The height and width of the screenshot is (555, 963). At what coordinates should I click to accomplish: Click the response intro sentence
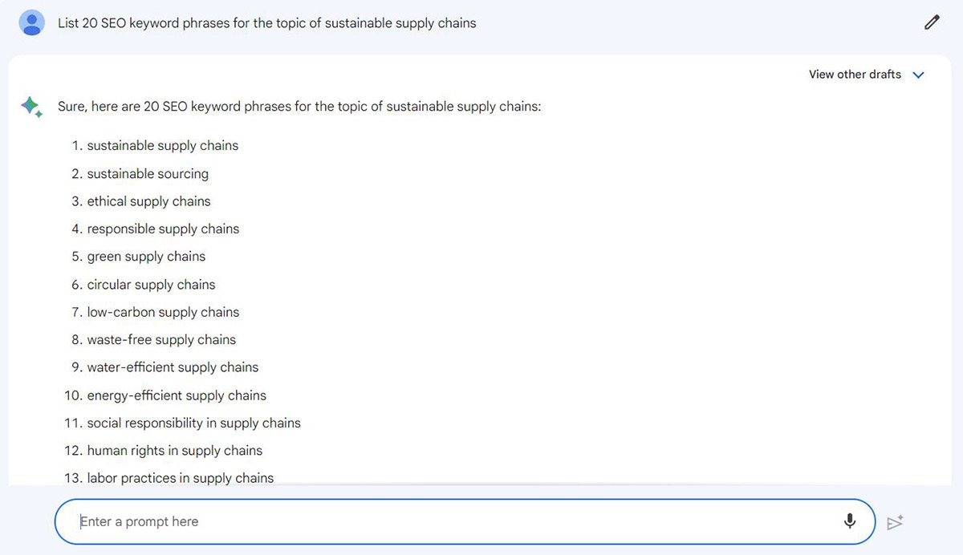coord(299,106)
